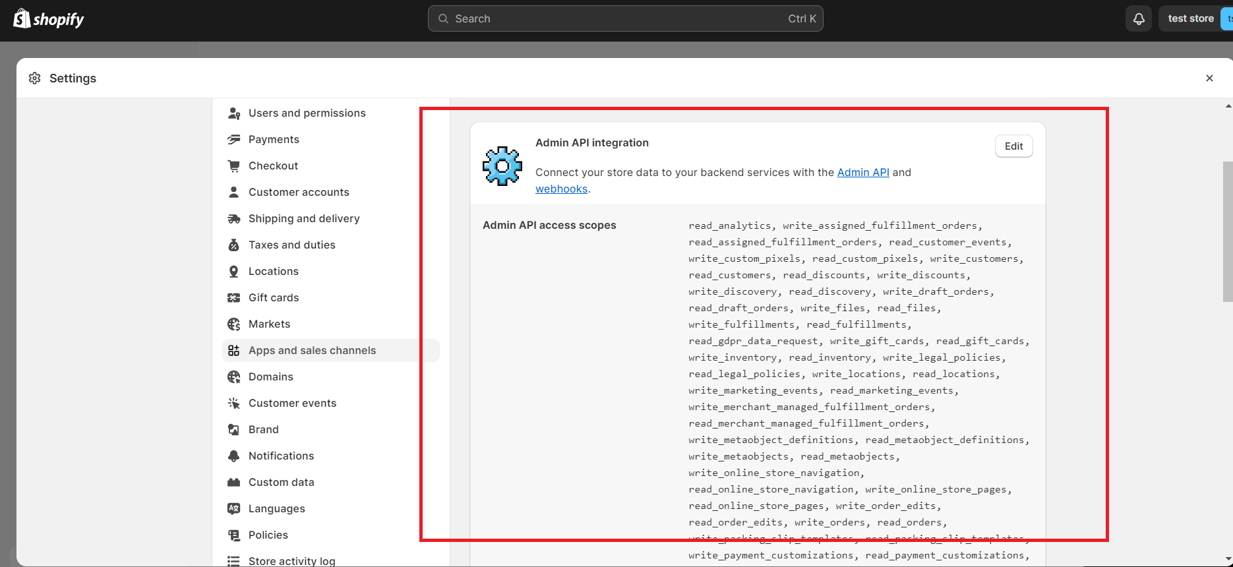This screenshot has width=1233, height=567.
Task: Click the Custom data icon
Action: pyautogui.click(x=233, y=483)
